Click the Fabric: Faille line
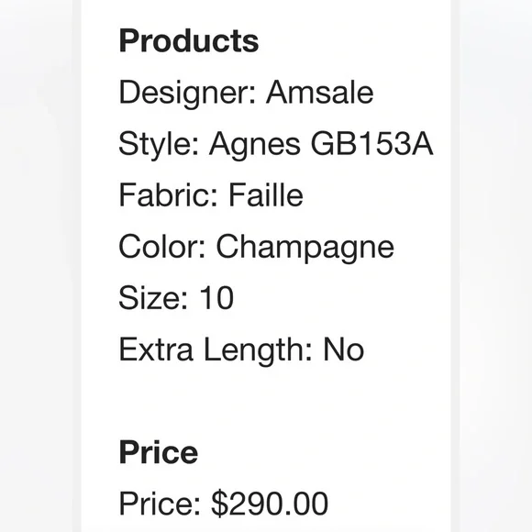The image size is (532, 532). tap(211, 195)
